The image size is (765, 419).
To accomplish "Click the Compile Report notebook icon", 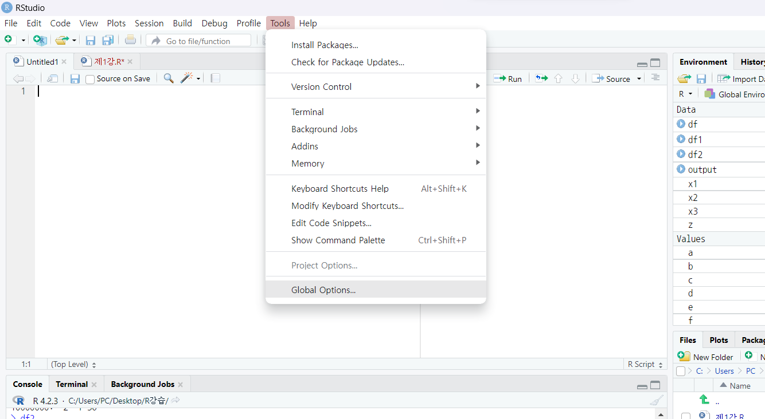I will pos(216,78).
